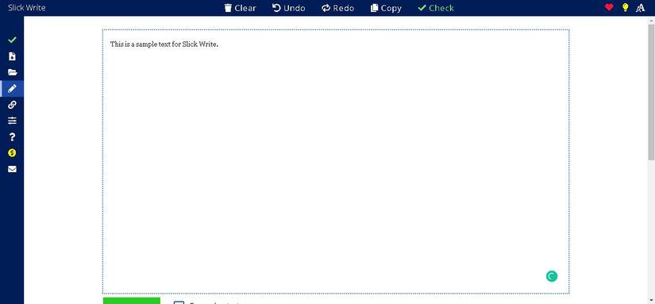Screen dimensions: 655x304
Task: Click the green Grammarly circle icon
Action: click(552, 276)
